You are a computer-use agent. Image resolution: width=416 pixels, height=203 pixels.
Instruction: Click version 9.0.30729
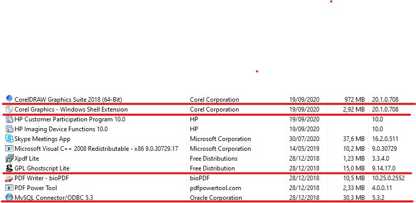point(384,149)
